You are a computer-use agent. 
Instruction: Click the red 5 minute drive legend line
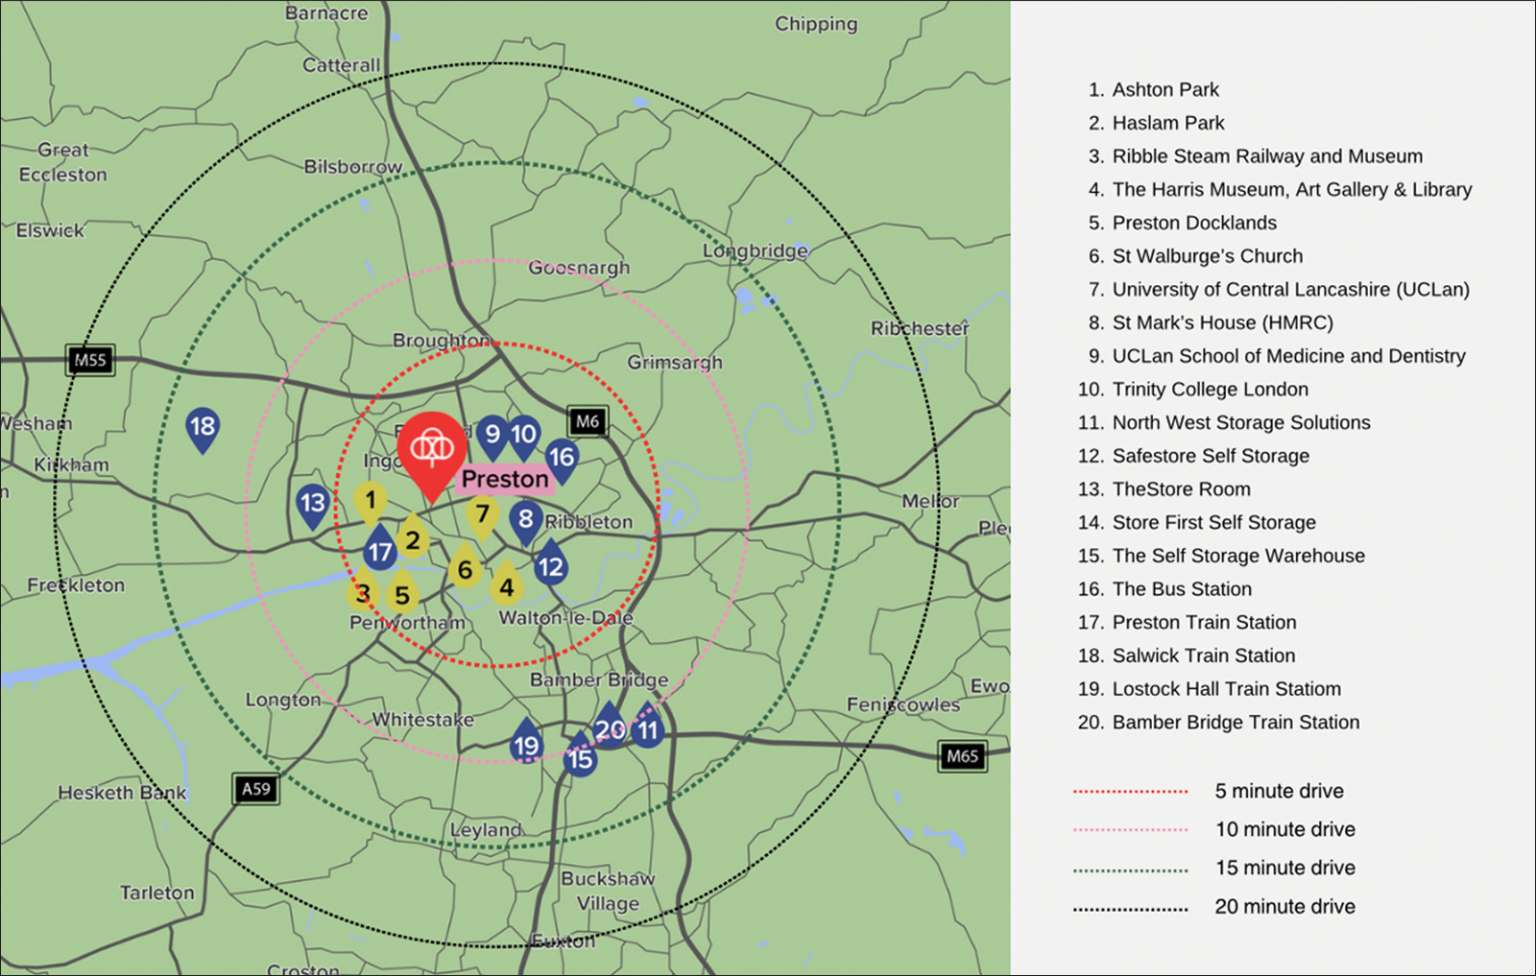(x=1131, y=792)
